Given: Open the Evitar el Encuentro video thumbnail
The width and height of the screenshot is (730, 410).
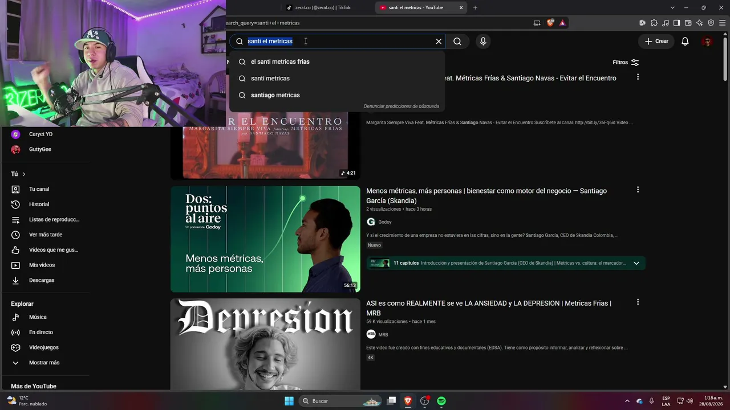Looking at the screenshot, I should point(265,145).
